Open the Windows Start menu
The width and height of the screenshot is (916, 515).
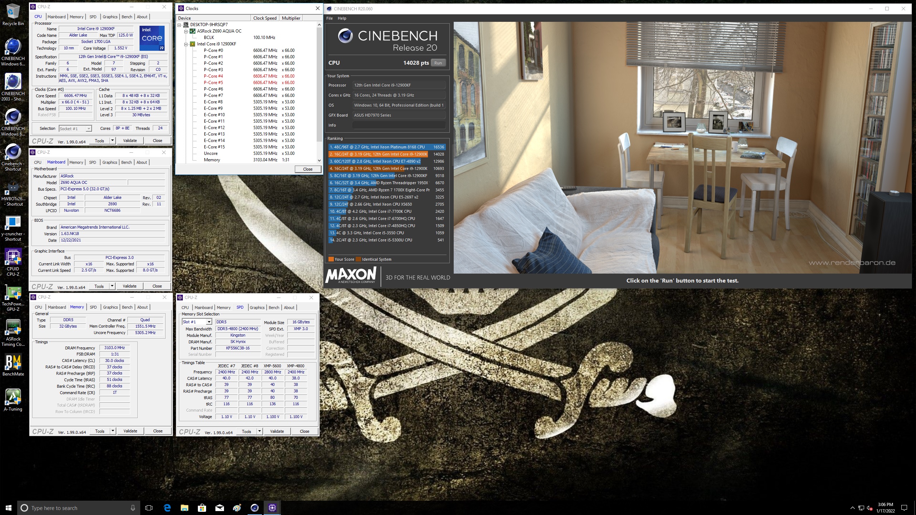point(9,508)
